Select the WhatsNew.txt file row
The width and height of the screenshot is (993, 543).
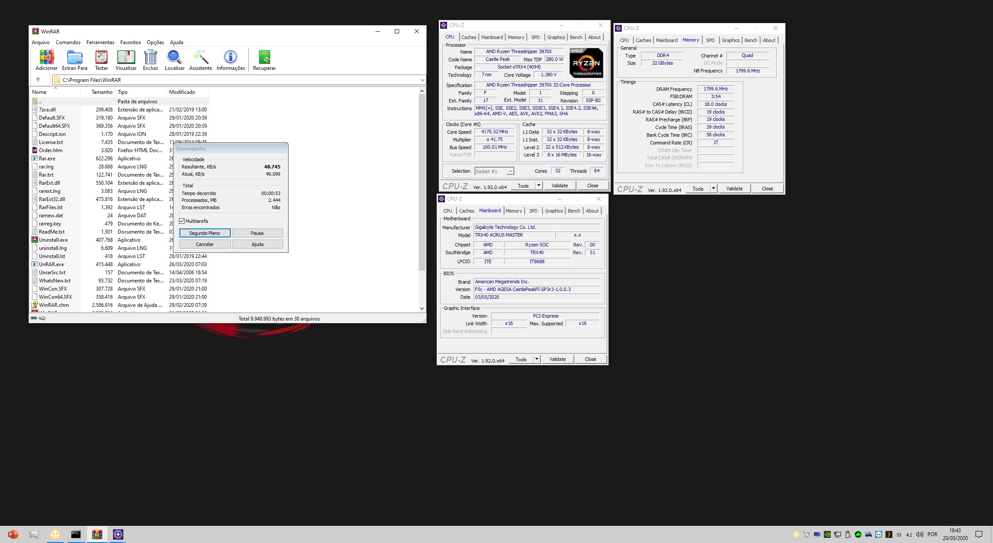tap(119, 281)
